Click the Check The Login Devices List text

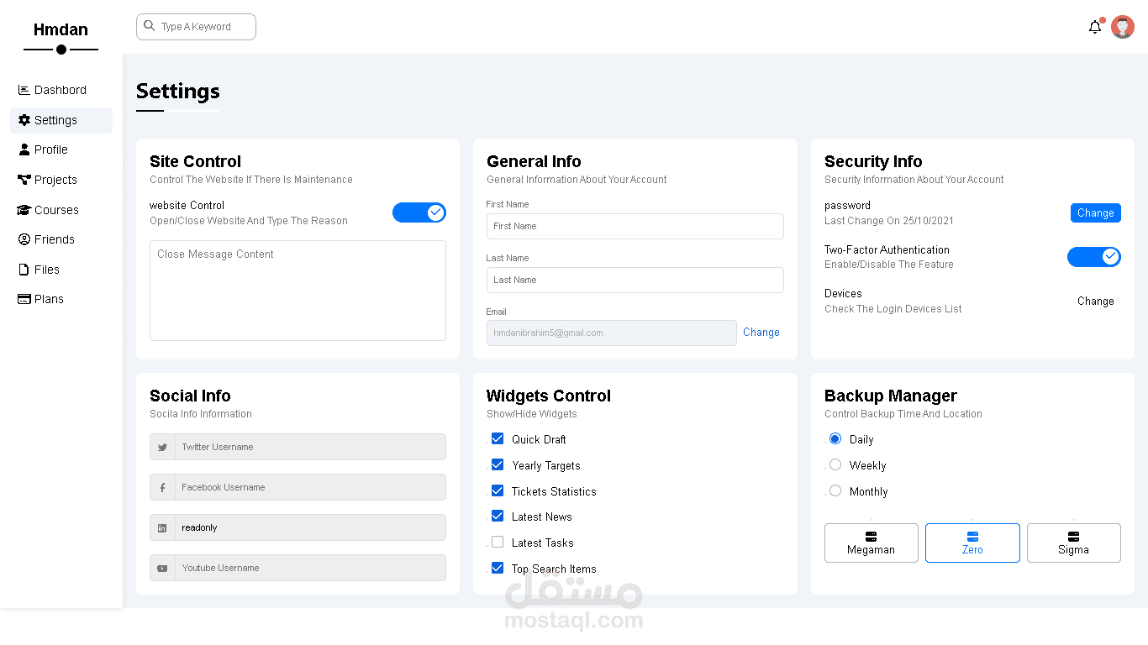tap(893, 309)
